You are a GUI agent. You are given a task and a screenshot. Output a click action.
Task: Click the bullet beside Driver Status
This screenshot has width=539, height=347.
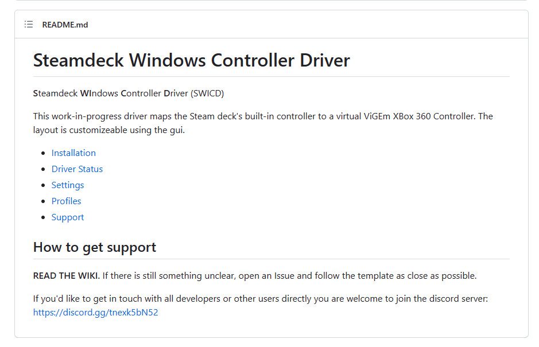[x=42, y=169]
